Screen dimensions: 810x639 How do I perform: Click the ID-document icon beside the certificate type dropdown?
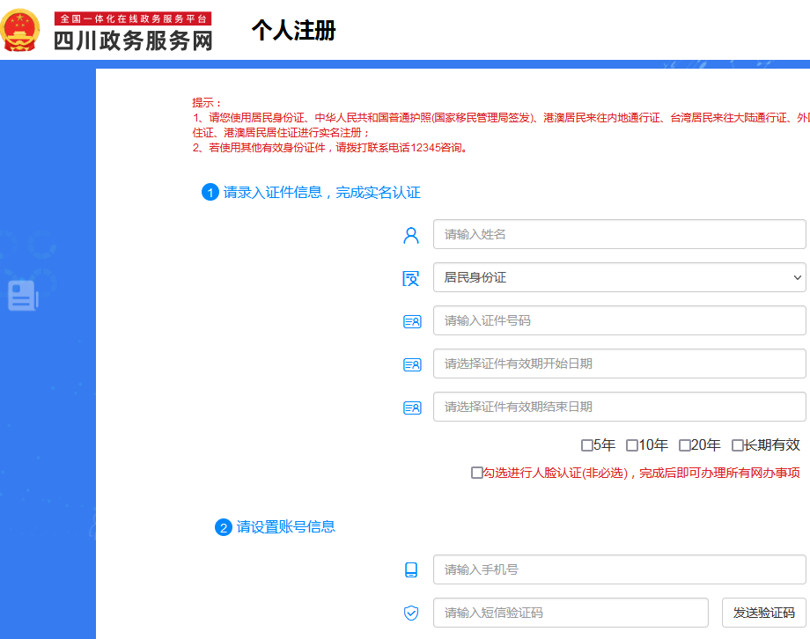pyautogui.click(x=411, y=276)
